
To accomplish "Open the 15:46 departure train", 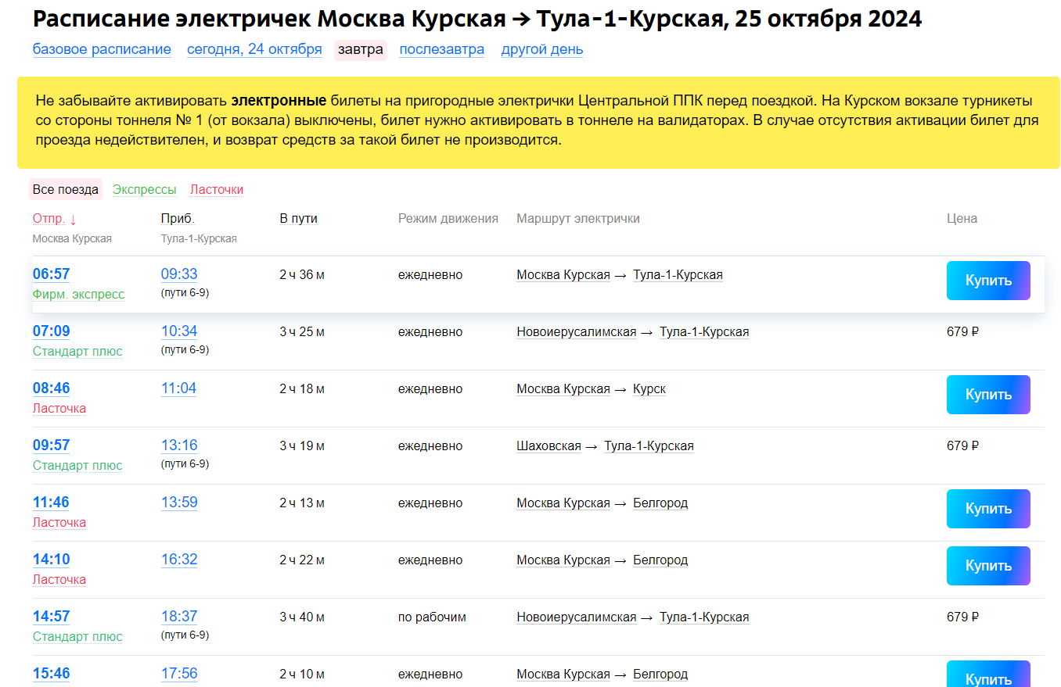I will click(52, 674).
